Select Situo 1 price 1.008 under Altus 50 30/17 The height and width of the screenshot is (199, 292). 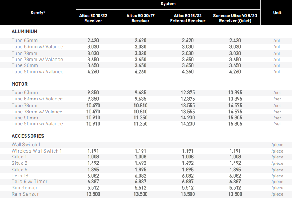tap(140, 157)
